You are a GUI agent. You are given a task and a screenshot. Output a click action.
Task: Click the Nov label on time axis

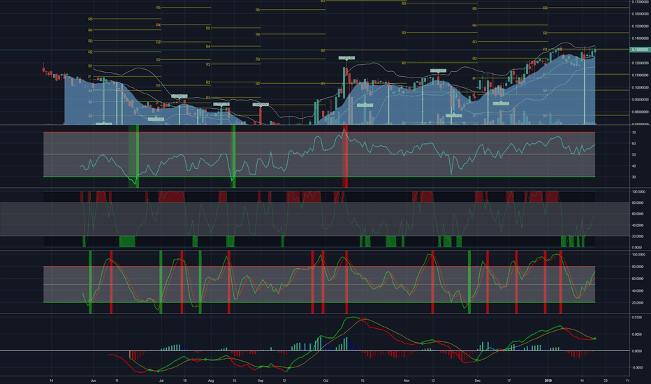pyautogui.click(x=407, y=381)
